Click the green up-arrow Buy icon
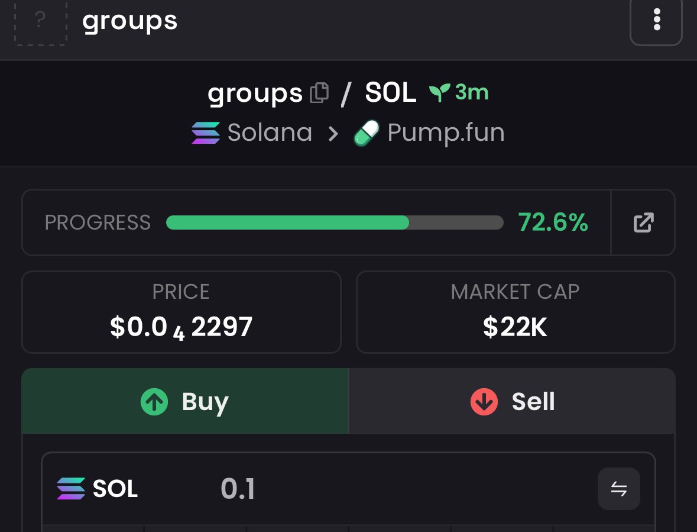The width and height of the screenshot is (697, 532). (x=154, y=402)
